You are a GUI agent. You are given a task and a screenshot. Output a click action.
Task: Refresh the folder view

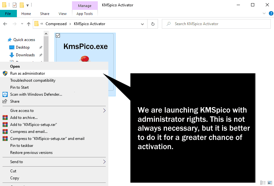point(153,24)
